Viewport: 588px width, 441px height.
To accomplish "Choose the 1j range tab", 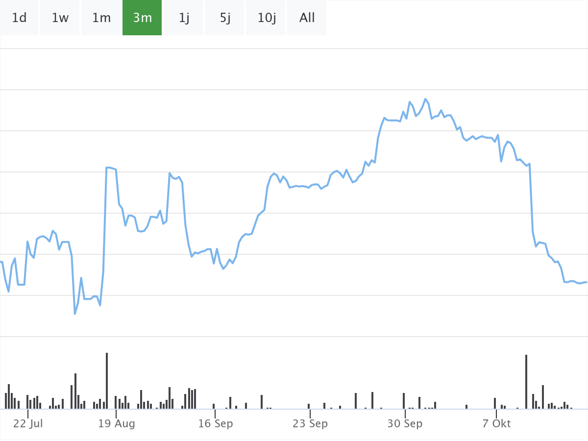I will (184, 18).
